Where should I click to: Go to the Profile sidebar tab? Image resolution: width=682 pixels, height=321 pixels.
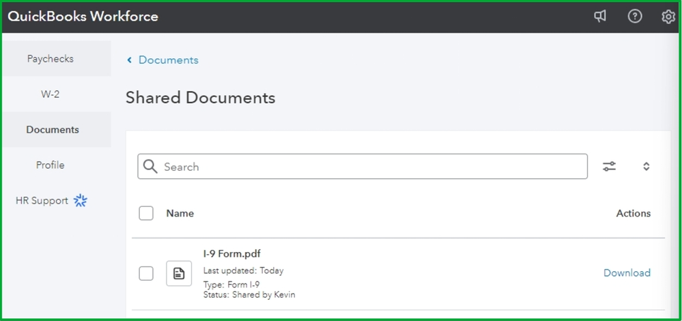(51, 165)
